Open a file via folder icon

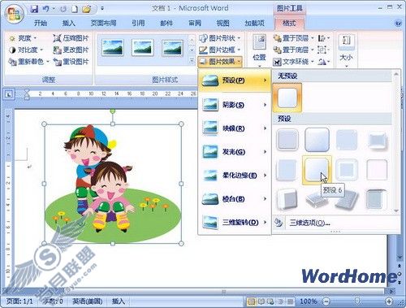coord(86,9)
